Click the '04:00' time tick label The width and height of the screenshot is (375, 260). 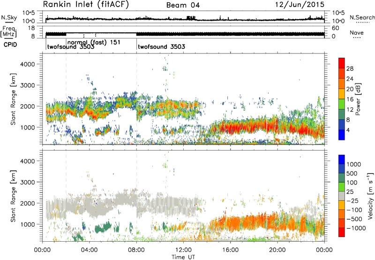(x=89, y=250)
